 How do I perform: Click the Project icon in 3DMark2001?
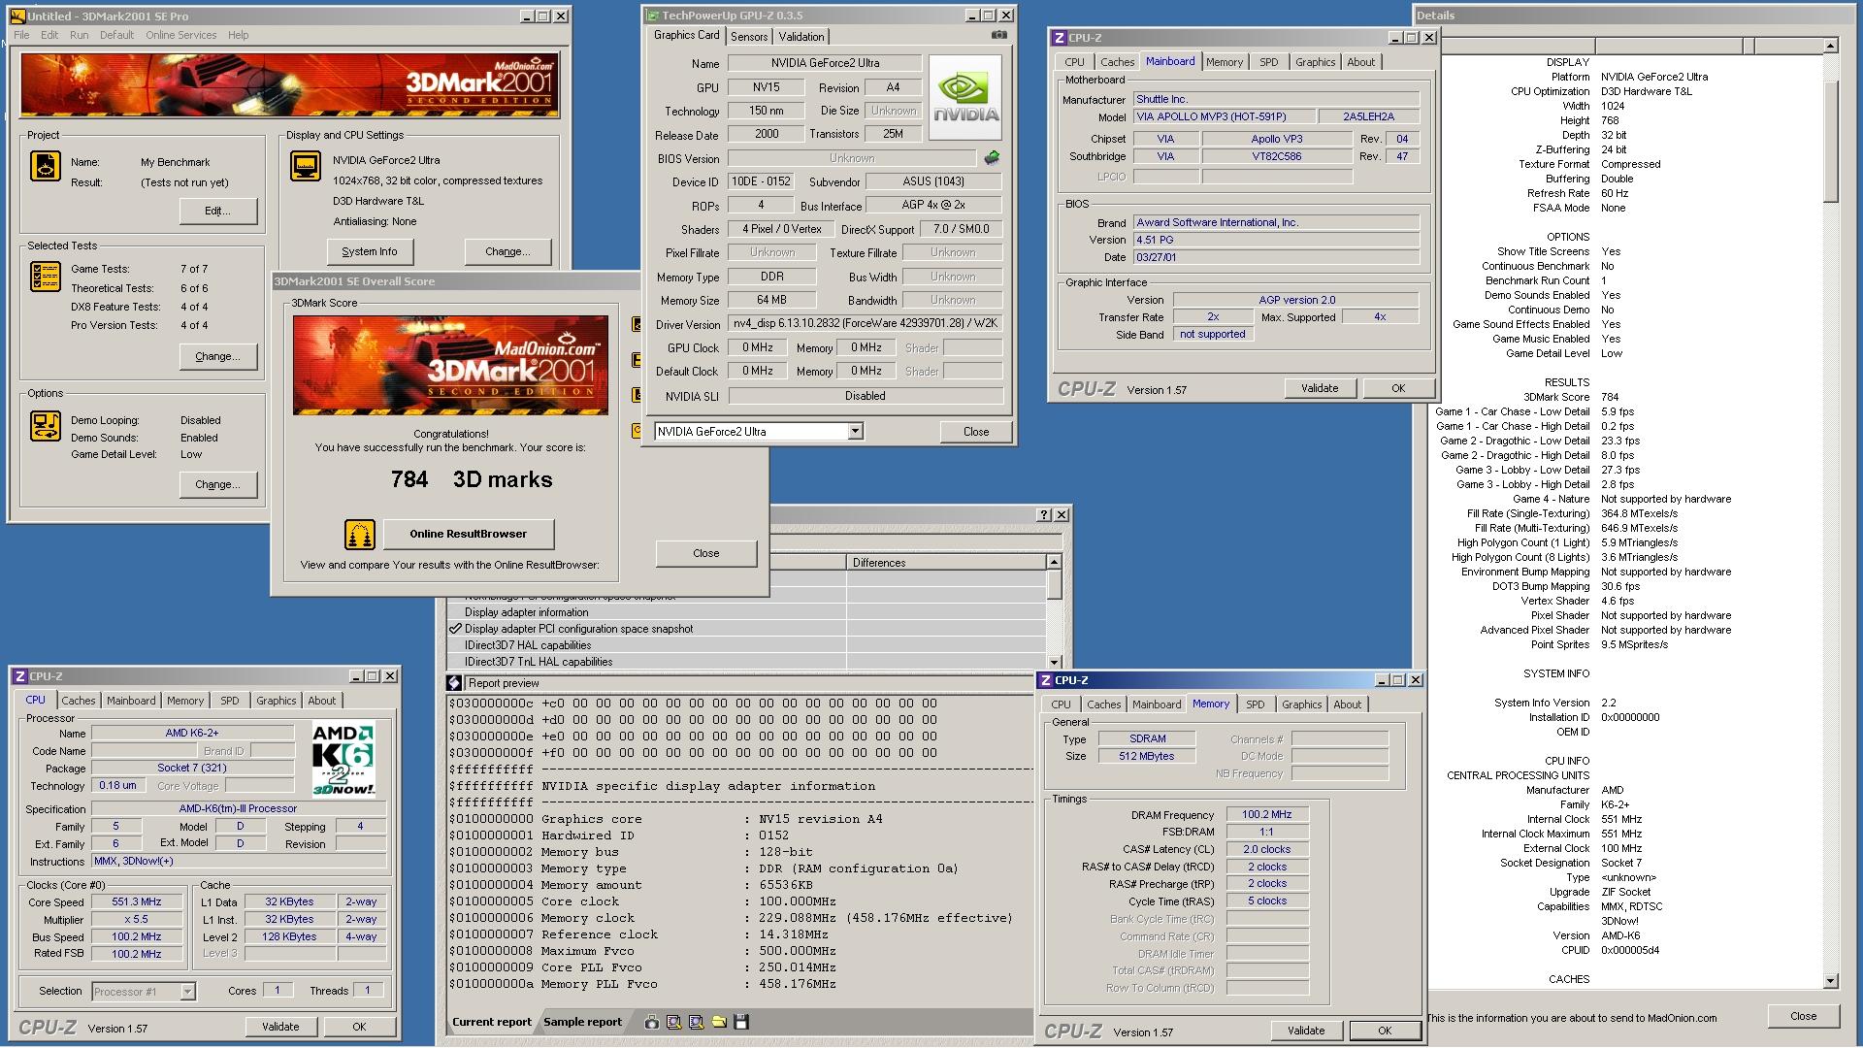pyautogui.click(x=46, y=166)
